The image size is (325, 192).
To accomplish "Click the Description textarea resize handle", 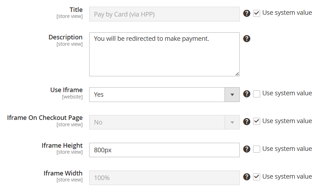I will 237,74.
